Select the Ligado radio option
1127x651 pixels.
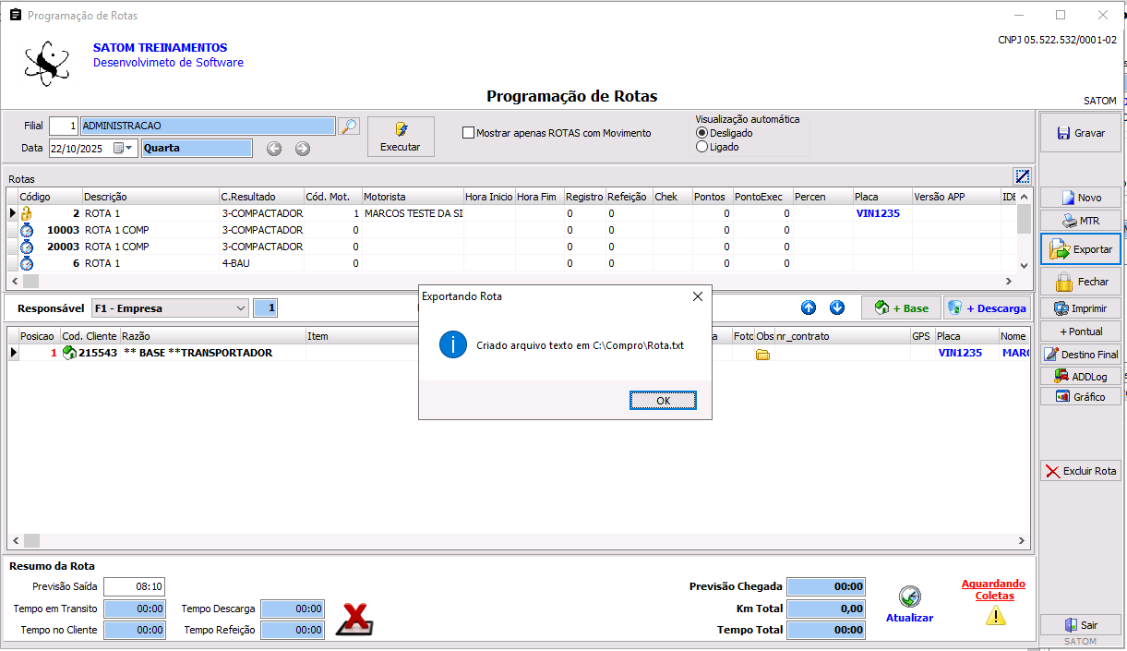click(701, 147)
